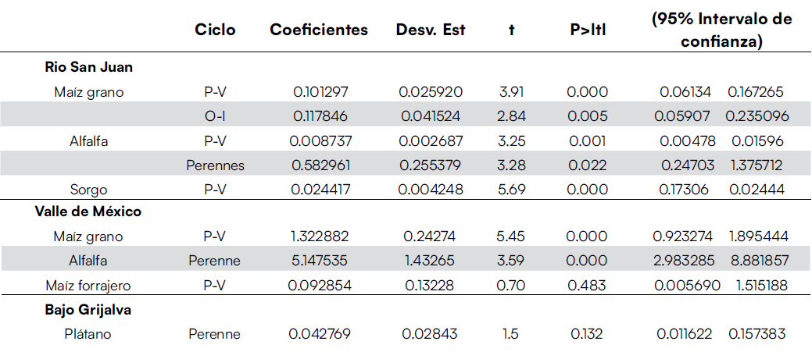Click the Plátano row label

88,334
